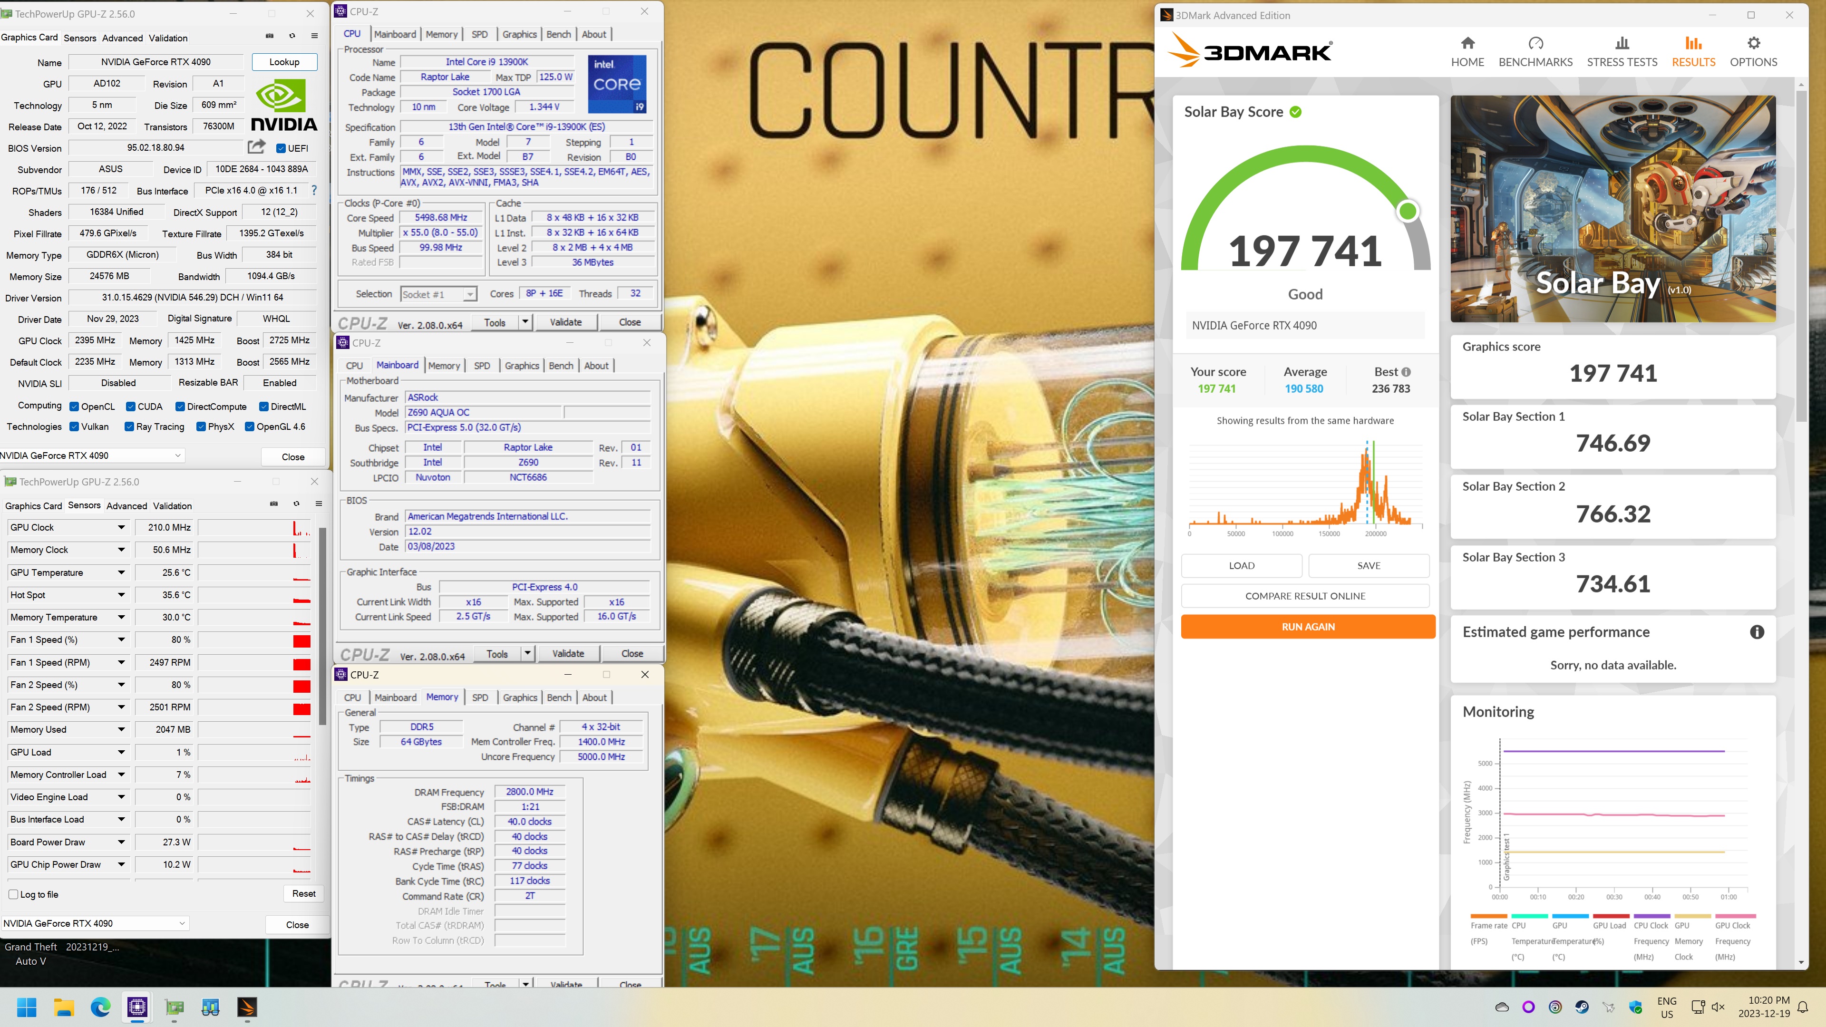The image size is (1826, 1027).
Task: Click GPU Clock sensor history graph
Action: pyautogui.click(x=254, y=527)
